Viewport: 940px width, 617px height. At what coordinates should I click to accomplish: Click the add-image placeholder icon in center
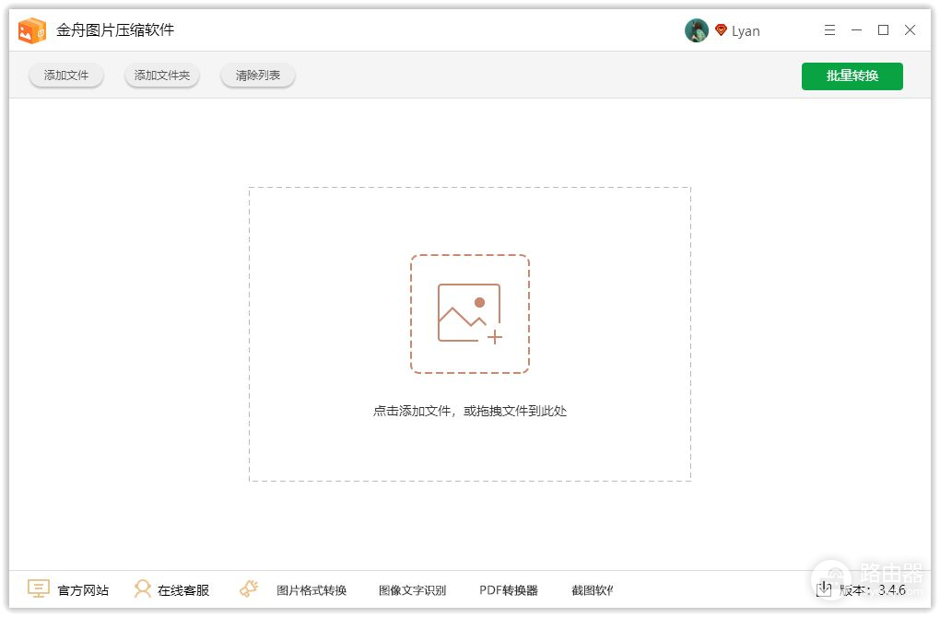pos(470,314)
